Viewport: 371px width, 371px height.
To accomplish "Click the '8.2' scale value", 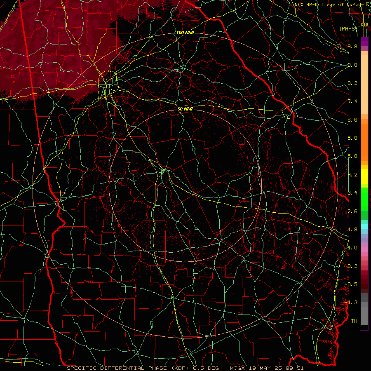I will 352,83.
